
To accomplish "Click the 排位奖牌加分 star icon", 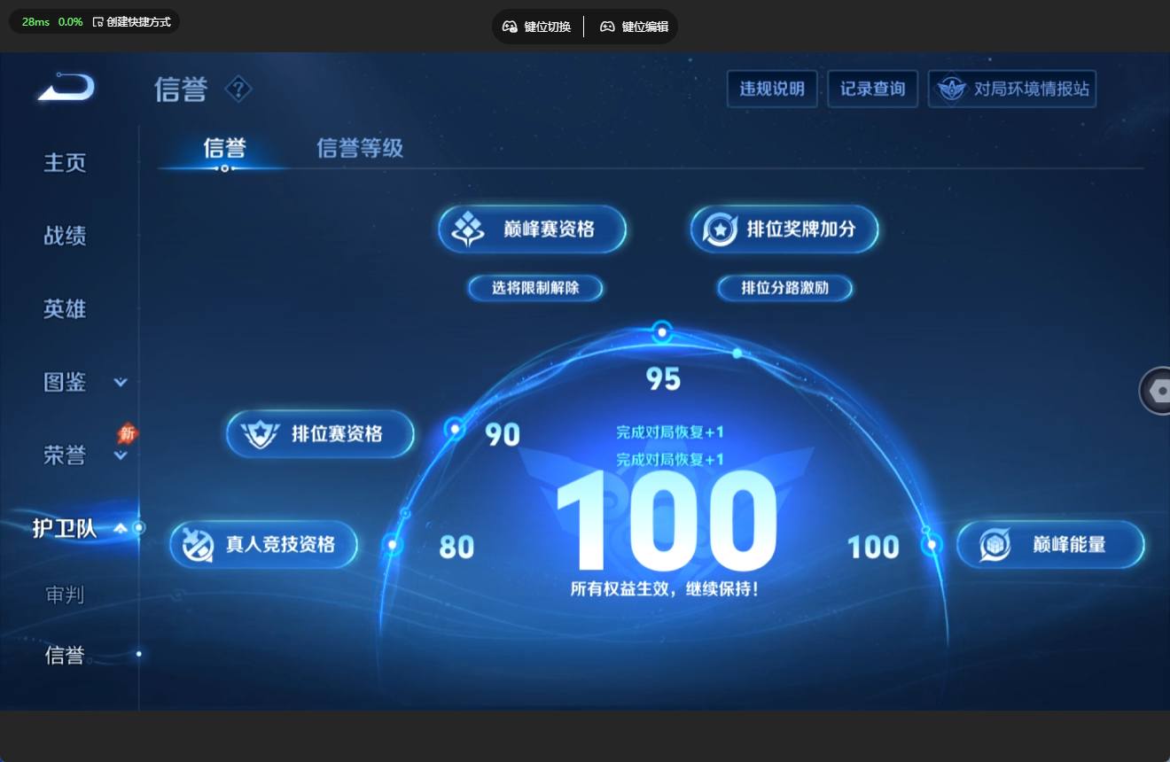I will [720, 229].
